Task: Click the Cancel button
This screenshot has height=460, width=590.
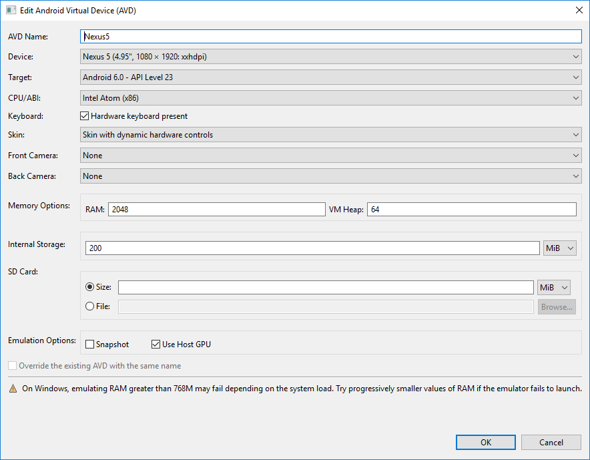Action: tap(551, 442)
